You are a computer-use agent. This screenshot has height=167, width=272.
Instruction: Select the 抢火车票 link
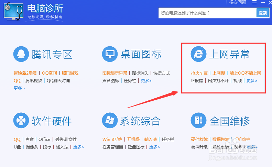point(199,73)
